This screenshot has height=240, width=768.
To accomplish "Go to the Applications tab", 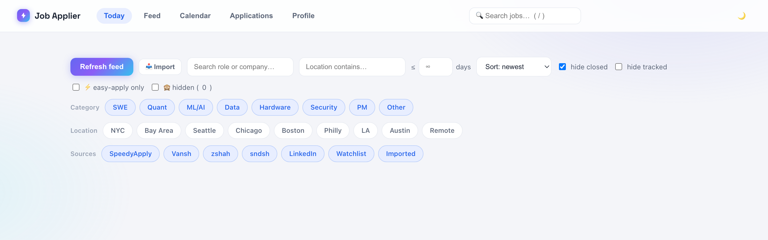I will 251,16.
